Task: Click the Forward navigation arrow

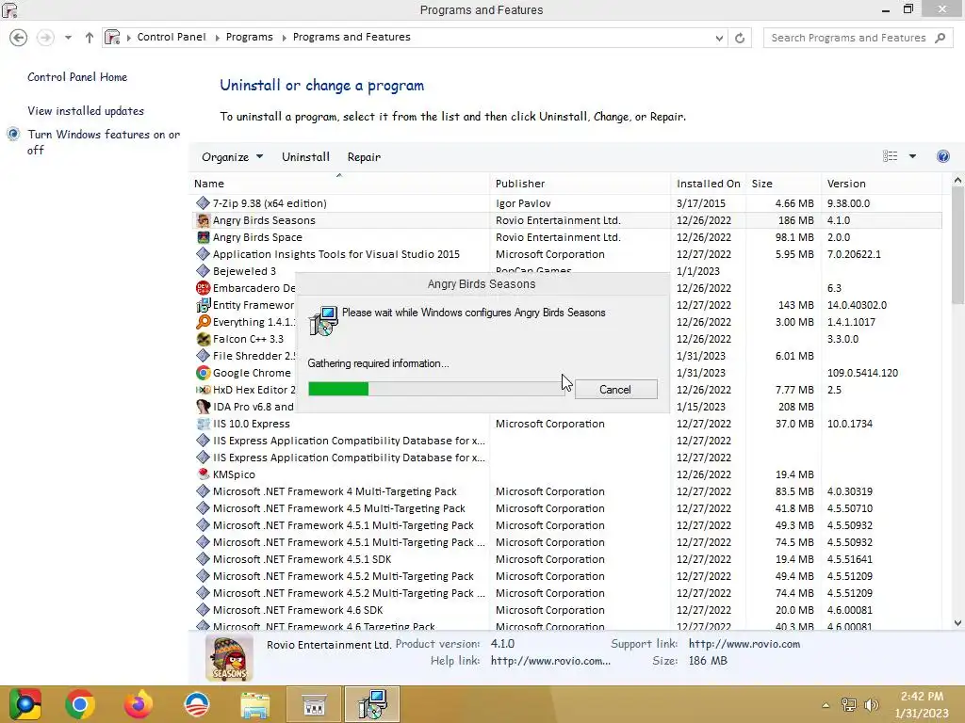Action: click(45, 38)
